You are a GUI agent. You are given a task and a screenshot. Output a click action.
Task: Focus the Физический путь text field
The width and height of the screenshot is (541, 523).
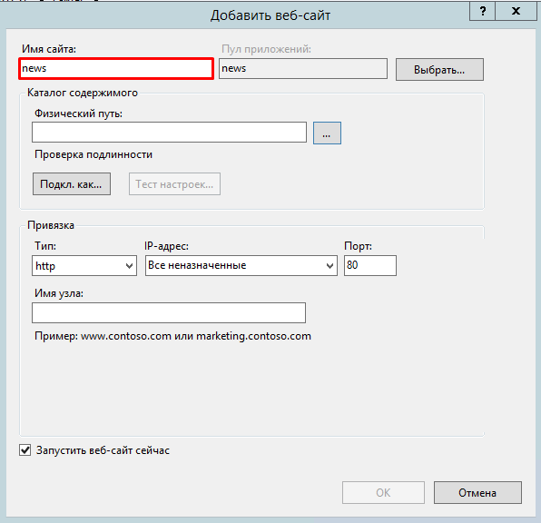[169, 132]
